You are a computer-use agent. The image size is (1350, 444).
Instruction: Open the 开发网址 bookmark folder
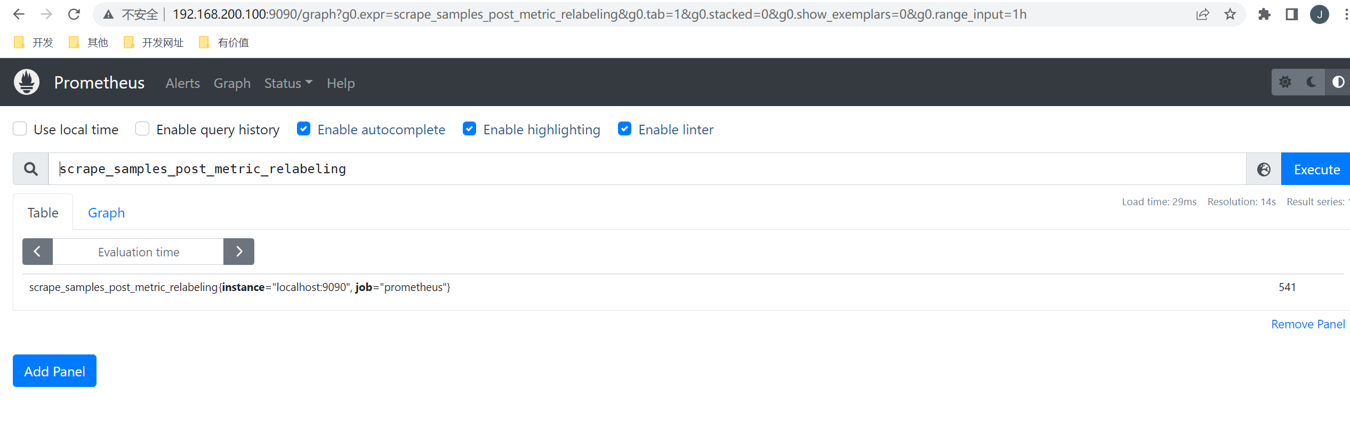154,43
